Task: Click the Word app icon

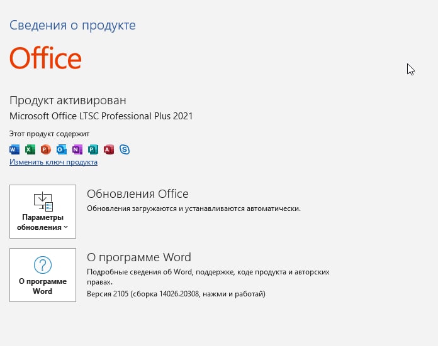Action: point(14,149)
